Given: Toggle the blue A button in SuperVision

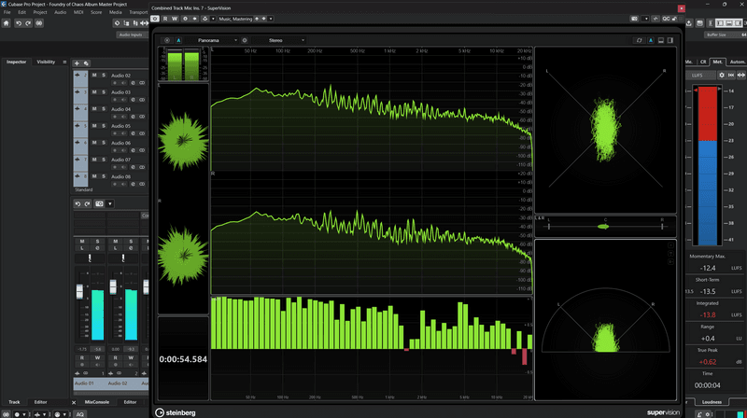Looking at the screenshot, I should click(178, 40).
